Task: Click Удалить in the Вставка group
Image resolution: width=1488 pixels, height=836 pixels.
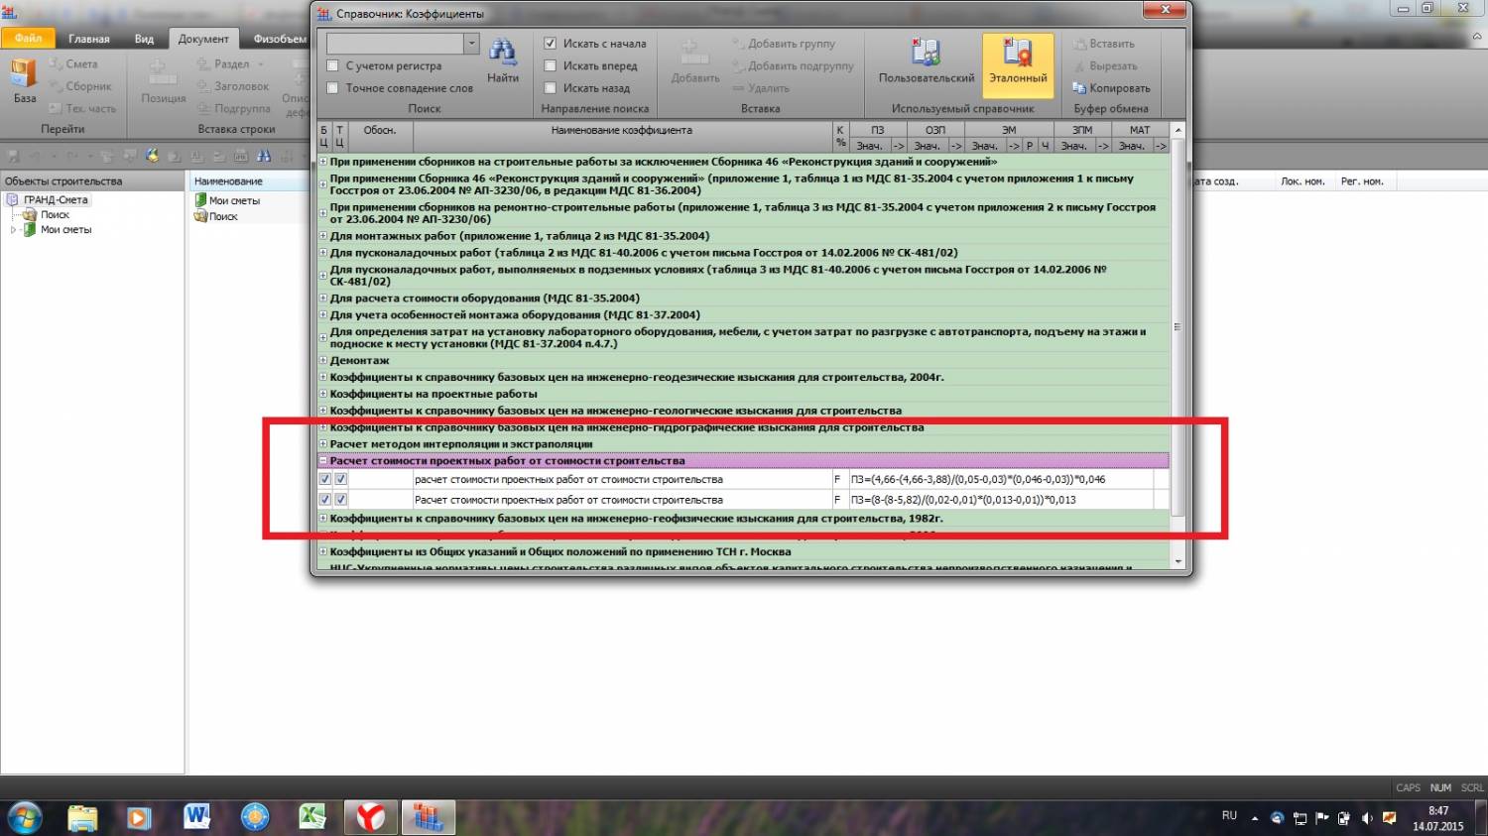Action: point(761,88)
